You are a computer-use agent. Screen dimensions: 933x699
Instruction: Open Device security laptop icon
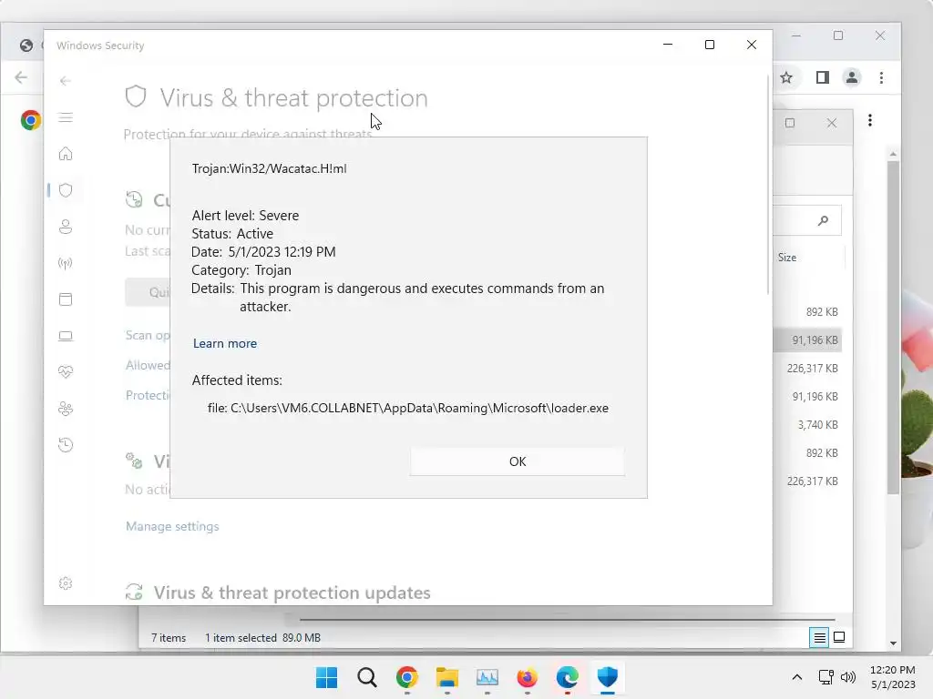[x=66, y=336]
